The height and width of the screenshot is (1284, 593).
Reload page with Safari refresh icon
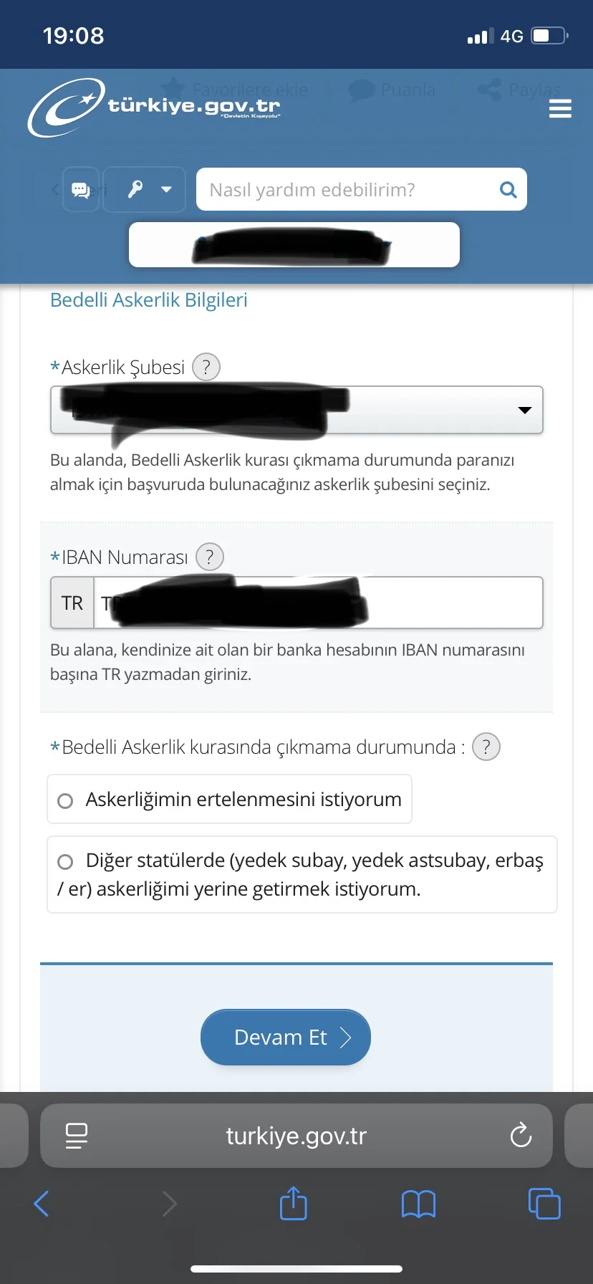(521, 1136)
